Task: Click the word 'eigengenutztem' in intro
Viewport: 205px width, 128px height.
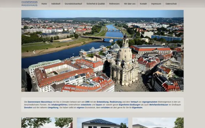Action: pos(150,102)
